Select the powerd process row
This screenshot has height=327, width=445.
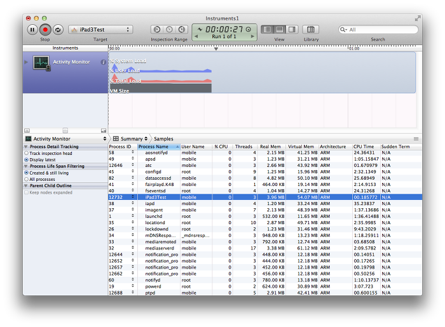pos(265,286)
